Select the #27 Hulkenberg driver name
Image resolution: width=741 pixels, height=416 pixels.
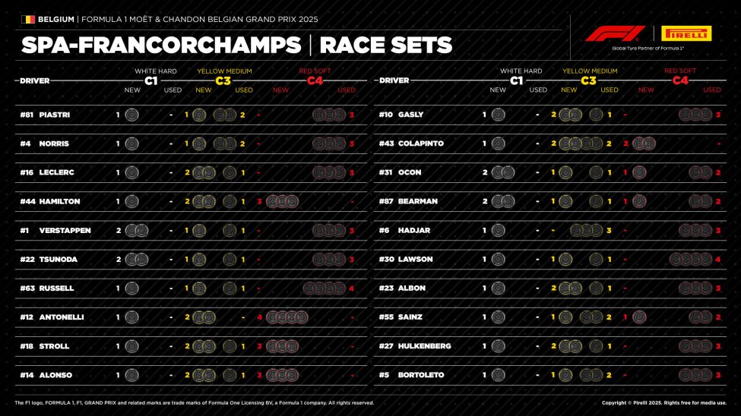pyautogui.click(x=424, y=346)
